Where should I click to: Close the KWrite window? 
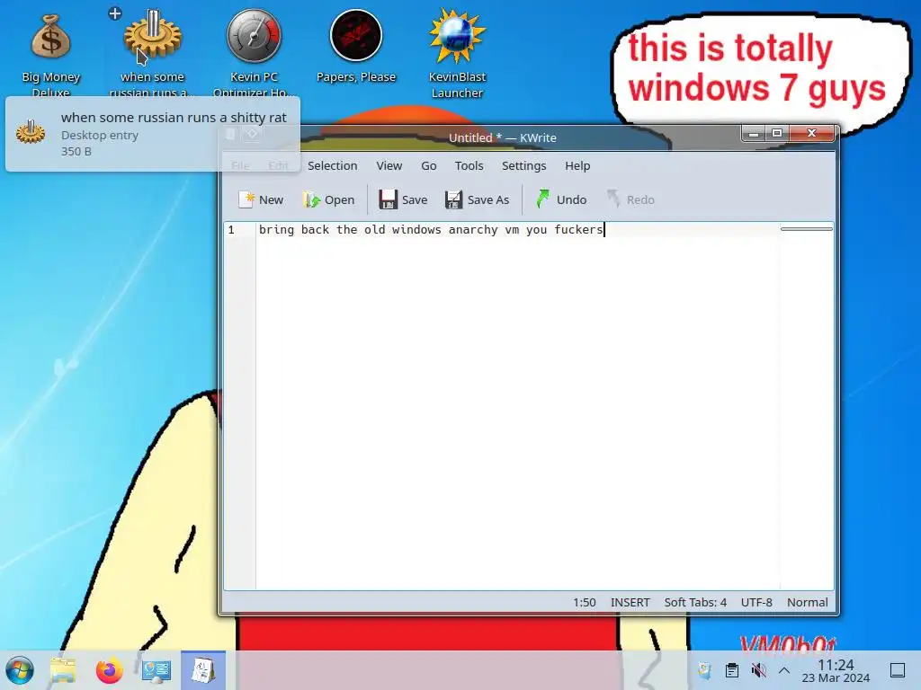(x=812, y=135)
